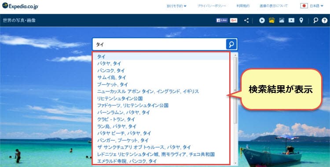Click the search text field containing タイ
The width and height of the screenshot is (330, 167).
point(159,44)
